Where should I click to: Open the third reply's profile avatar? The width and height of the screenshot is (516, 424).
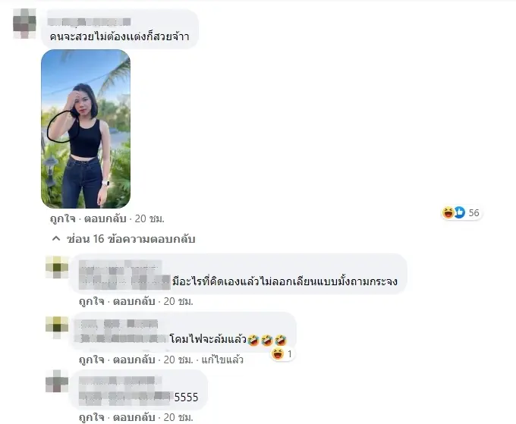[57, 382]
